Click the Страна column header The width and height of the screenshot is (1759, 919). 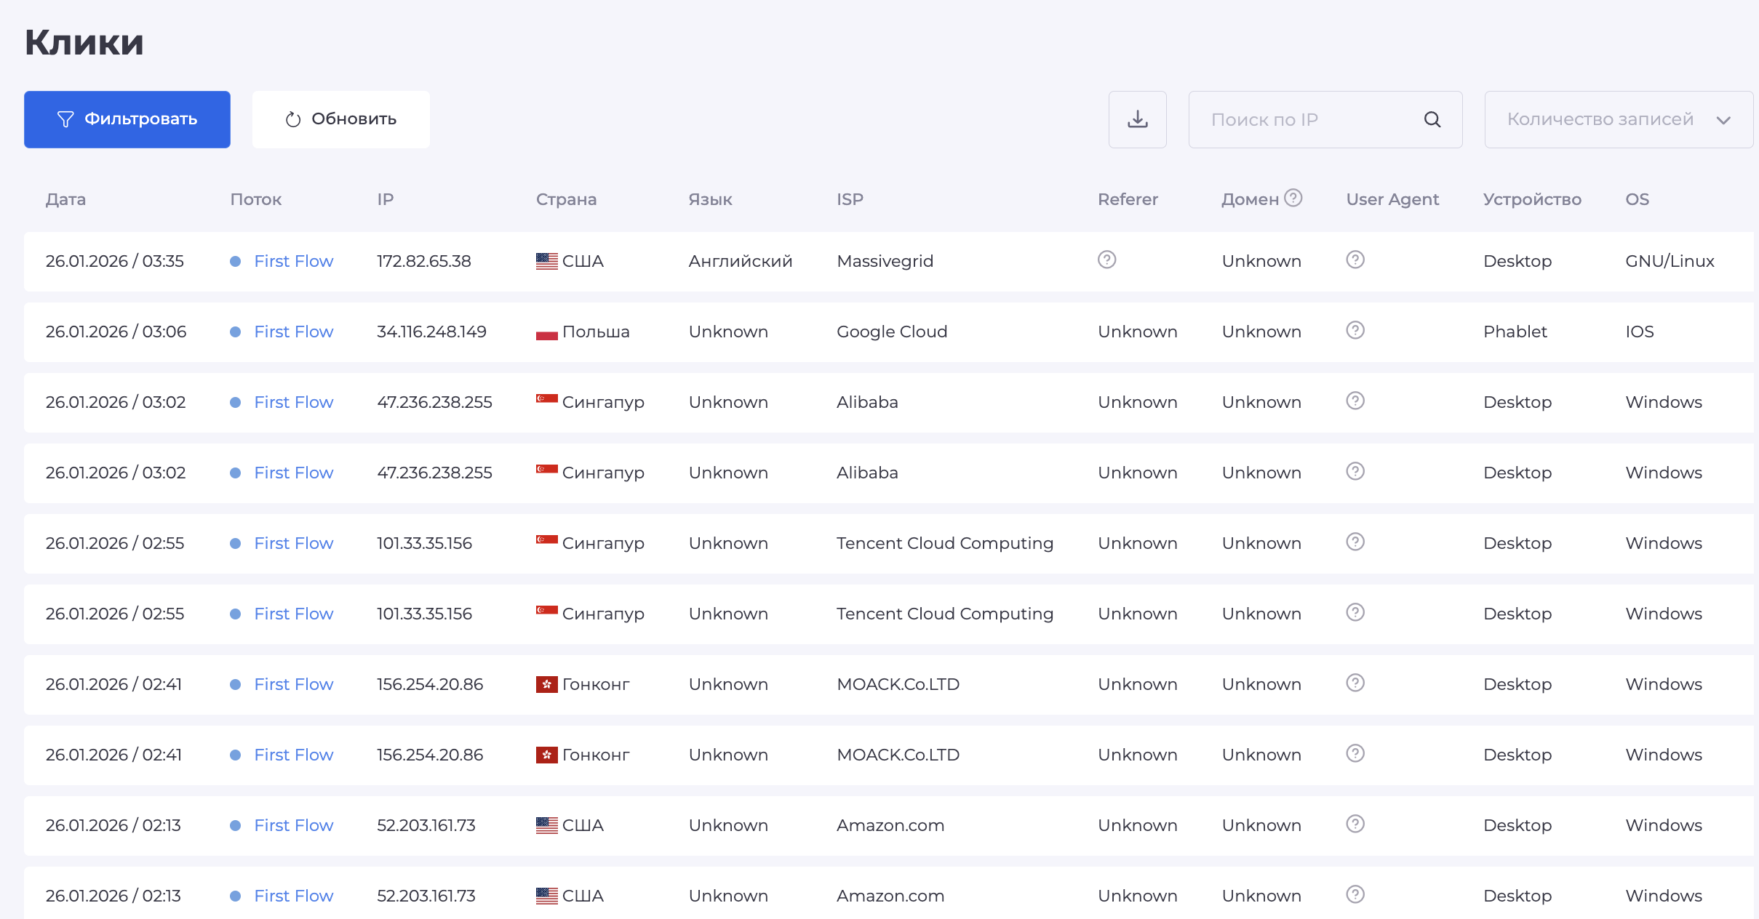tap(565, 199)
